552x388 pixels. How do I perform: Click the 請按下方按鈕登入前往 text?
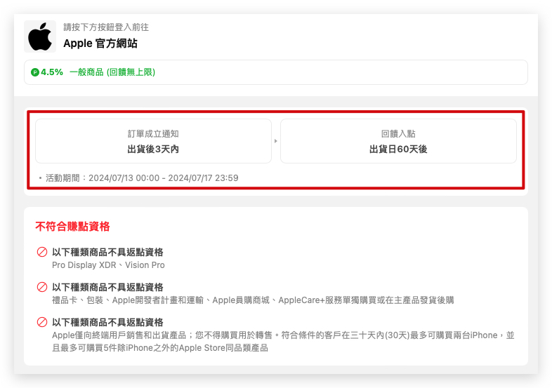(x=106, y=27)
